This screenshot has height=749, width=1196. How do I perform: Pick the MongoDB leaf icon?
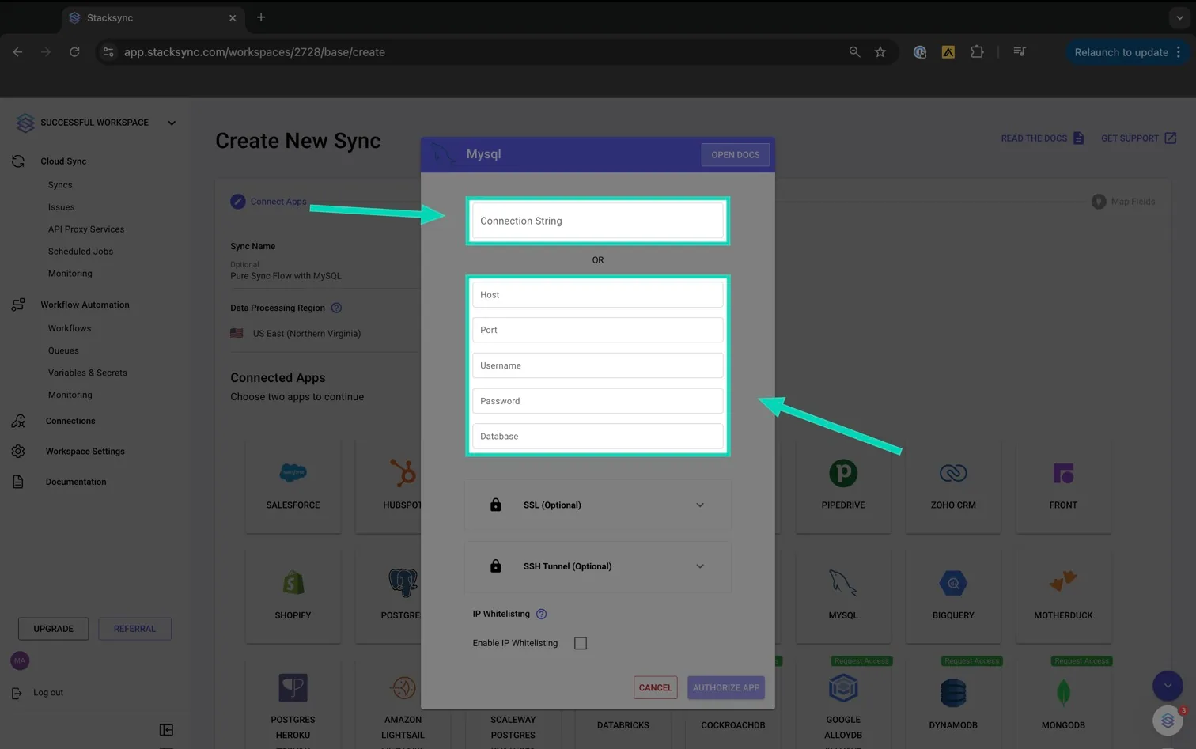coord(1063,693)
